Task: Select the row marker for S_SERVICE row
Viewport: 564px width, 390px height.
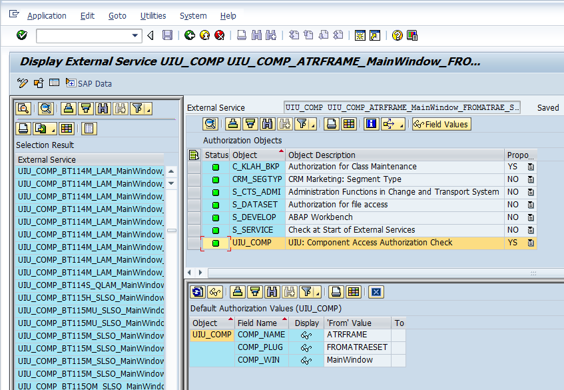Action: pyautogui.click(x=194, y=230)
